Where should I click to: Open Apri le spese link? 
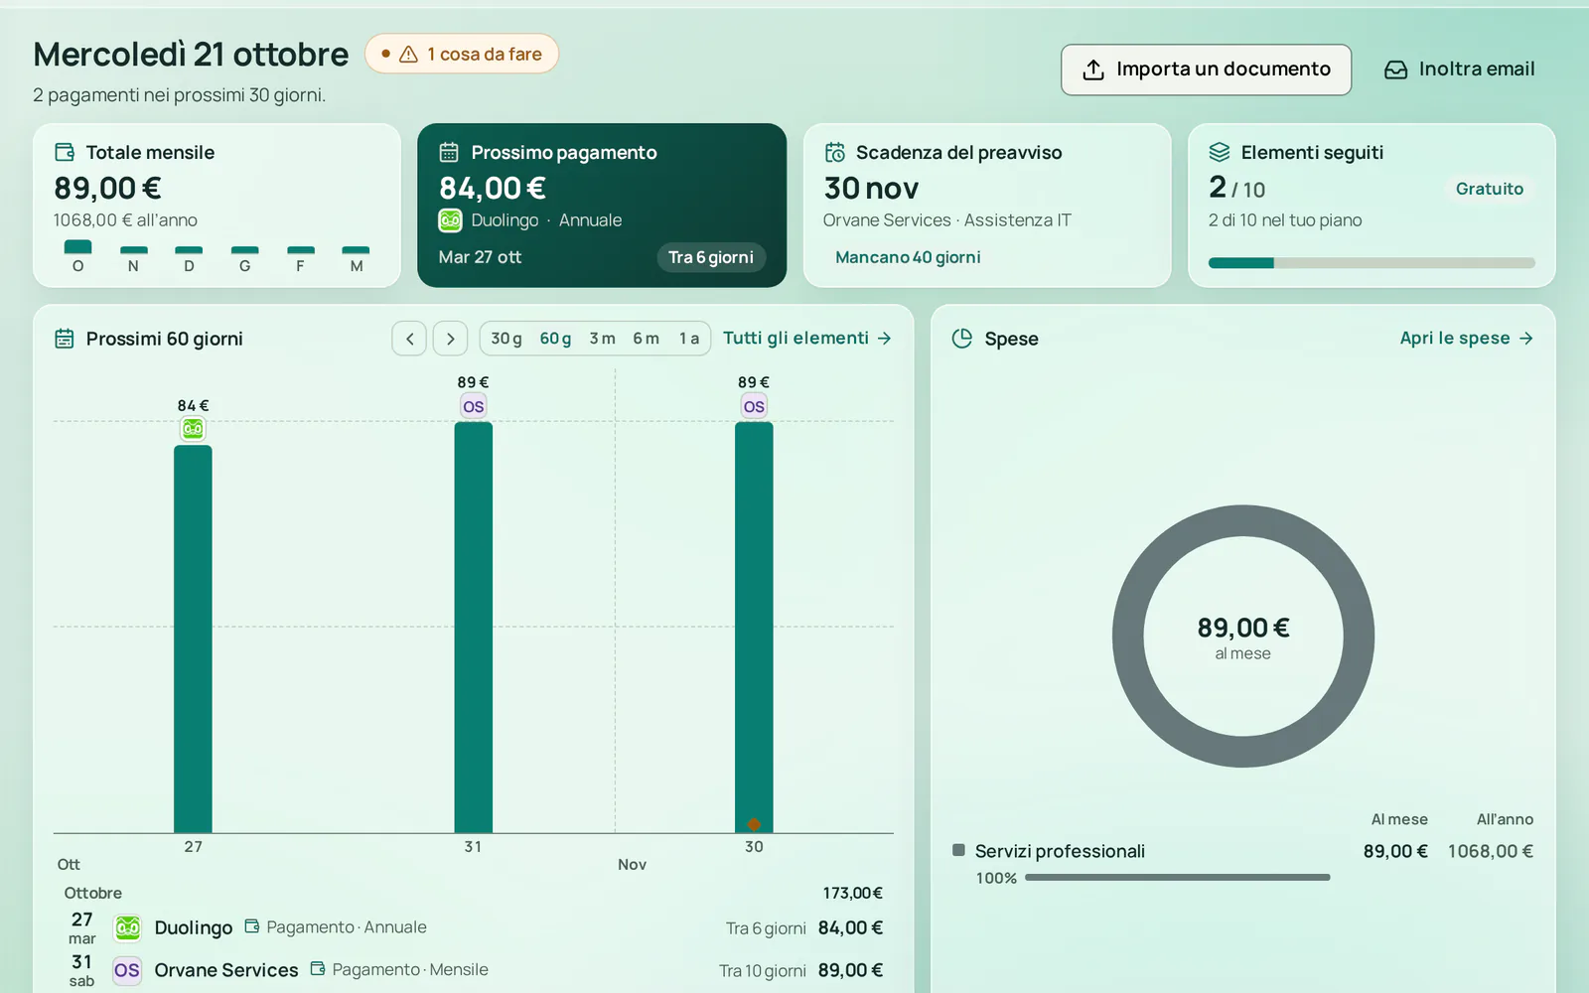point(1467,339)
